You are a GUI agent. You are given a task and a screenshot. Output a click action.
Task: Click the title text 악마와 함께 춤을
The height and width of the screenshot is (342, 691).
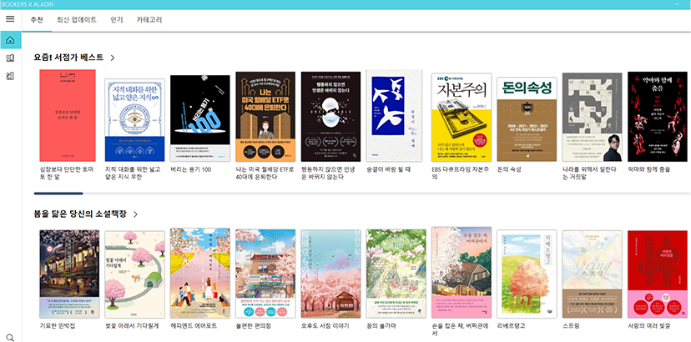point(649,169)
